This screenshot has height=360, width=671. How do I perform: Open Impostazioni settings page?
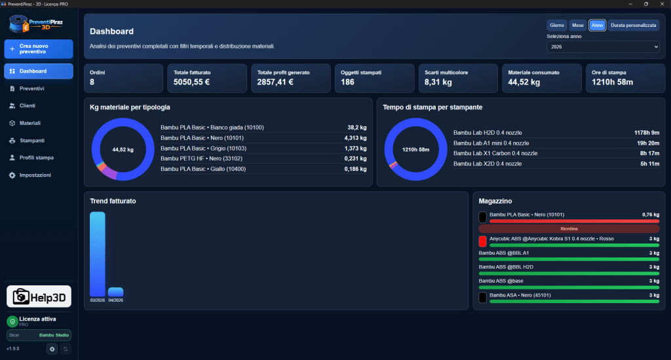click(x=39, y=175)
